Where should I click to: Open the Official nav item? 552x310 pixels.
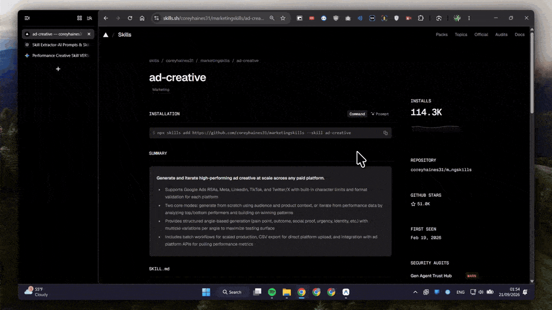coord(481,34)
